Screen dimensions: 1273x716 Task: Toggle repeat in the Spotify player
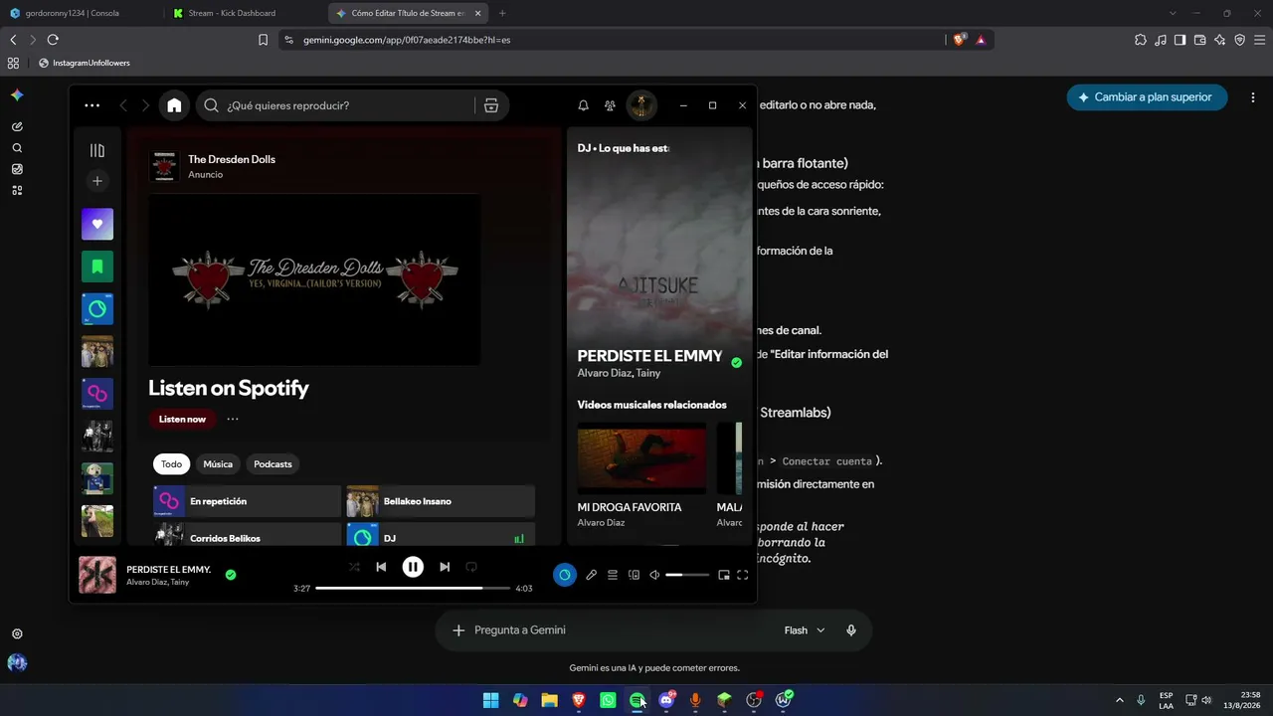tap(471, 567)
